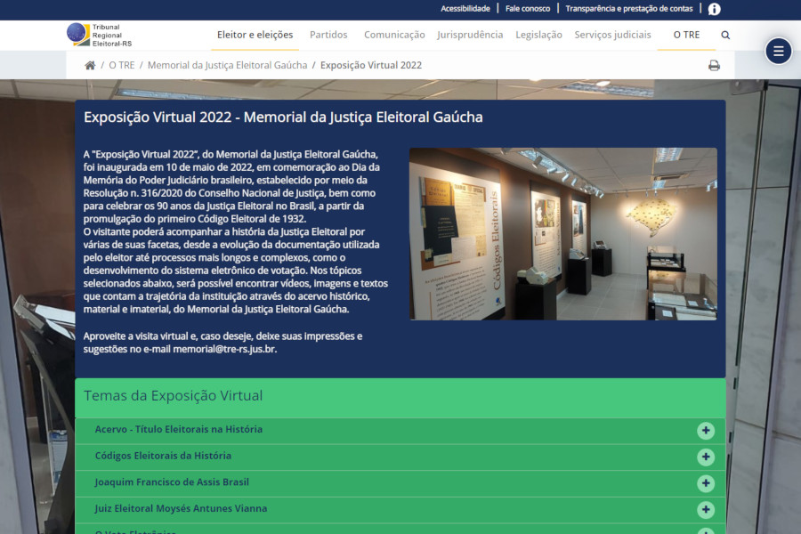The height and width of the screenshot is (534, 801).
Task: Expand Acervo - Título Eleitorais plus icon
Action: [x=706, y=431]
